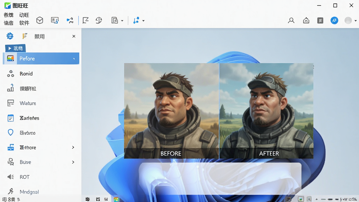Click the dark gear icon in taskbar
The width and height of the screenshot is (359, 202).
87,199
